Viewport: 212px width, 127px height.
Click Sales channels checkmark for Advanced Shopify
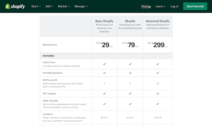pyautogui.click(x=158, y=104)
